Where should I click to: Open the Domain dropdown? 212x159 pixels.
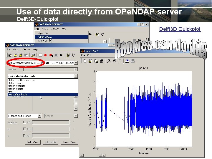(76, 69)
